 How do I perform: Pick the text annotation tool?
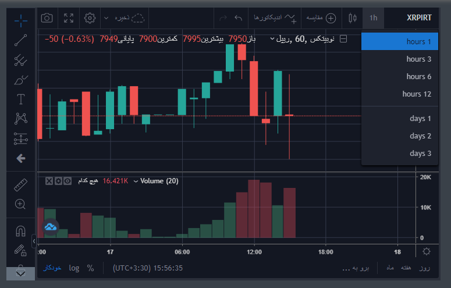click(21, 98)
